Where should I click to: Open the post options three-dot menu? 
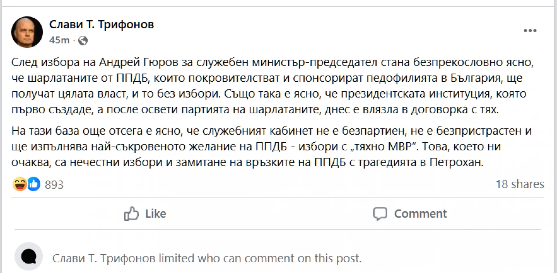coord(530,31)
